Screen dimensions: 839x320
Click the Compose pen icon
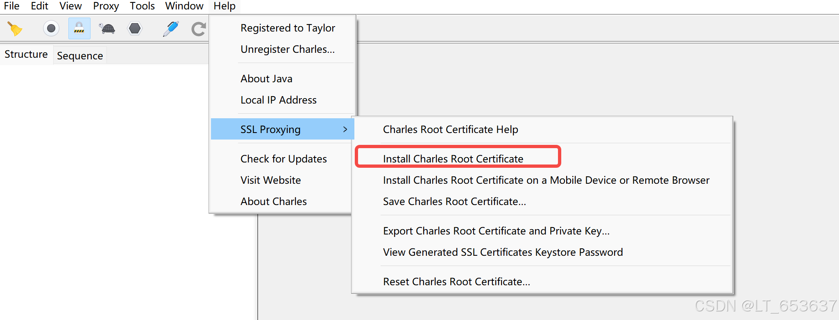click(170, 29)
